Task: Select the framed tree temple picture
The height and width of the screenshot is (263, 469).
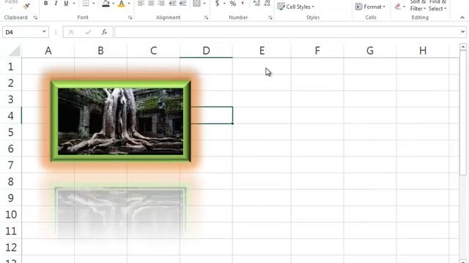Action: (x=120, y=121)
